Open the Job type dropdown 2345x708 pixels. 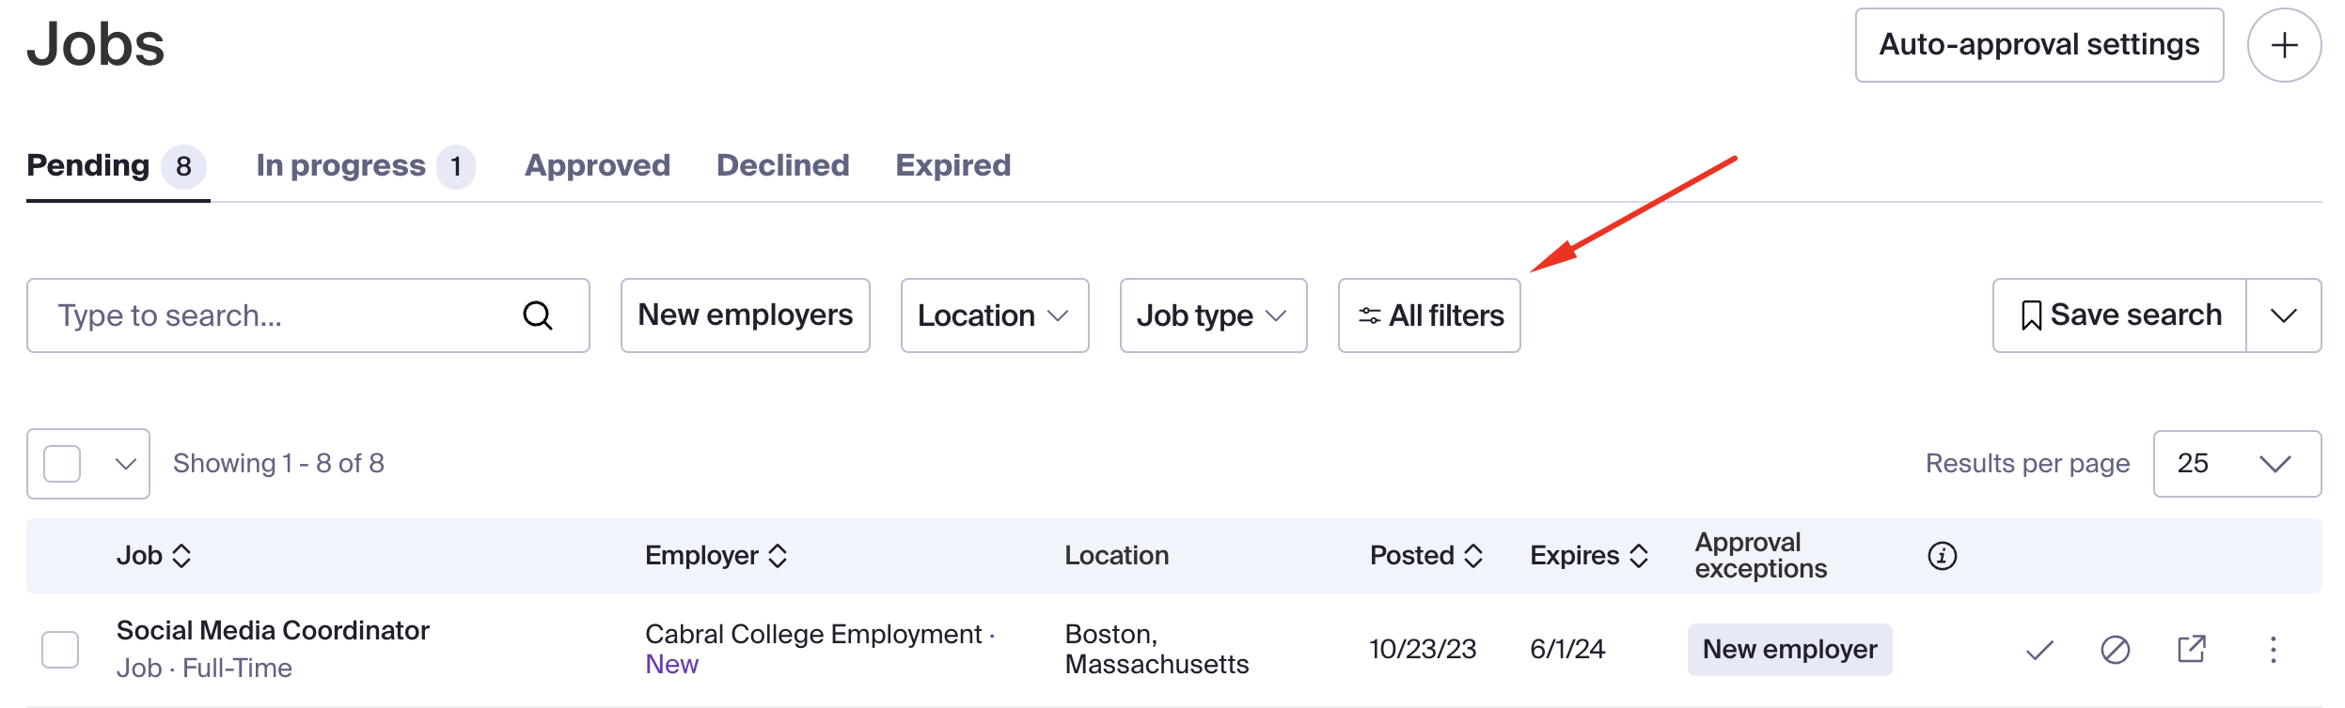pos(1213,316)
